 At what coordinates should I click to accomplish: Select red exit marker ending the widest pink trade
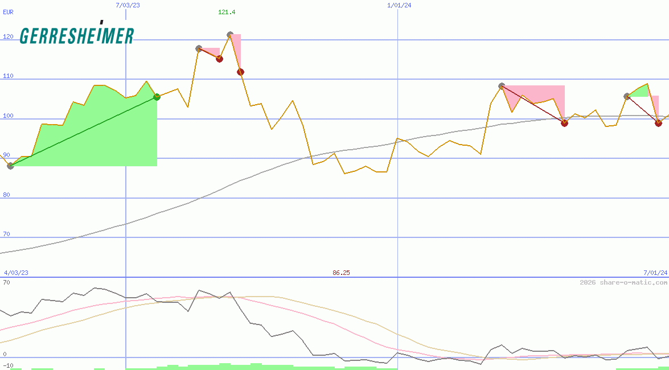(x=564, y=123)
